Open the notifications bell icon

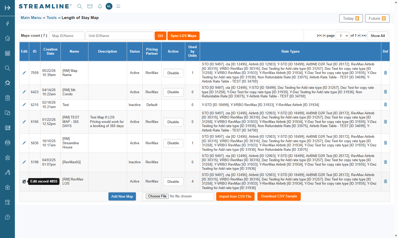pyautogui.click(x=100, y=6)
